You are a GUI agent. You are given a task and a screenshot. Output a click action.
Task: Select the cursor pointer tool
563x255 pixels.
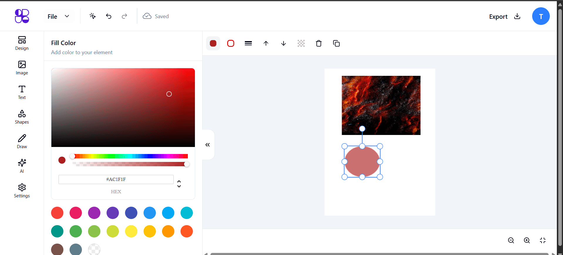pos(93,16)
